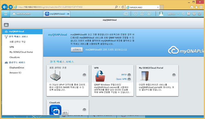Open the desktop monitor dashboard icon
This screenshot has height=119, width=205.
click(x=199, y=14)
